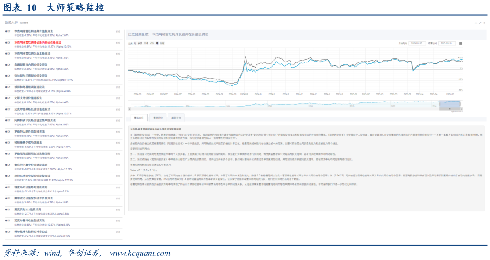This screenshot has width=490, height=260.
Task: Switch to the 策略评价 tab
Action: (158, 118)
